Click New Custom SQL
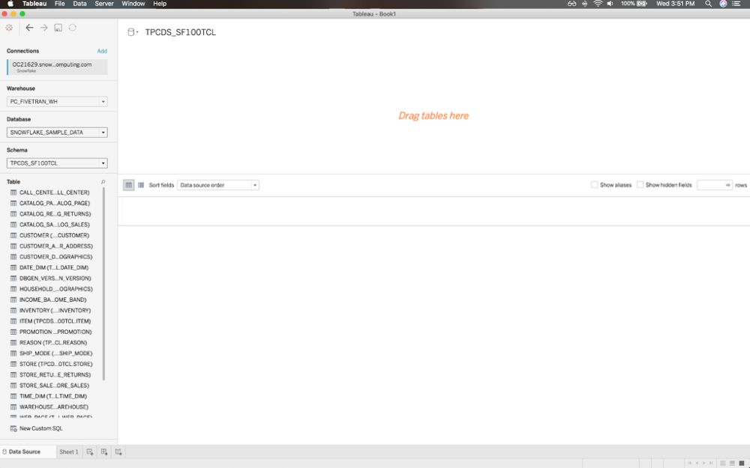This screenshot has width=750, height=468. click(41, 428)
